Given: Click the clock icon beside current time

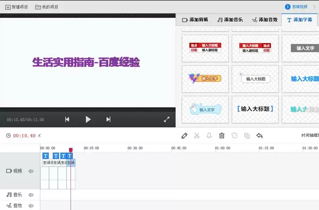Looking at the screenshot, I should click(x=8, y=135).
